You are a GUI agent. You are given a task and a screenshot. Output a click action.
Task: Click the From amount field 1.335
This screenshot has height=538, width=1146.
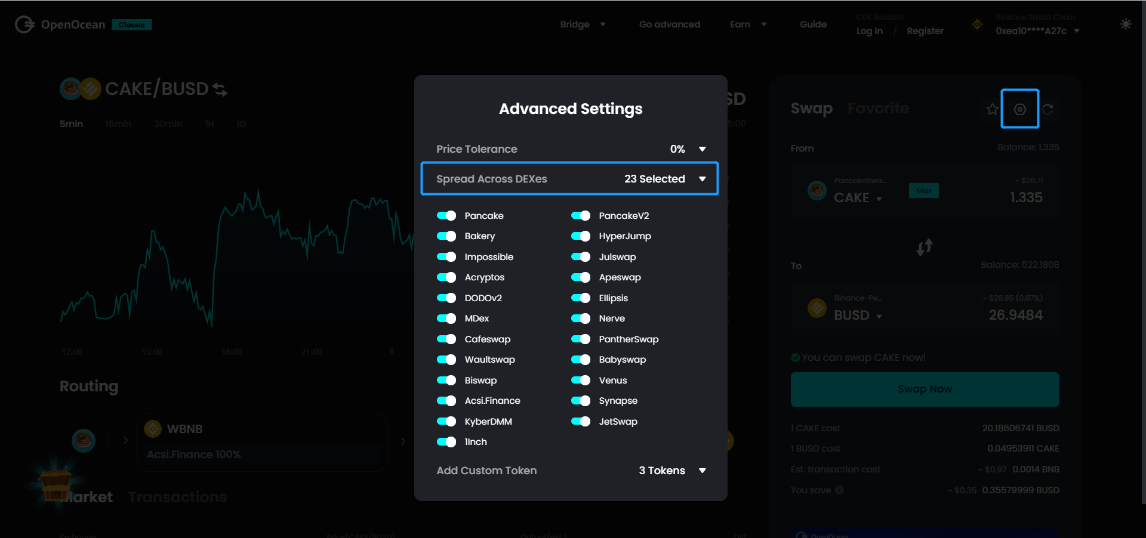(x=1026, y=197)
